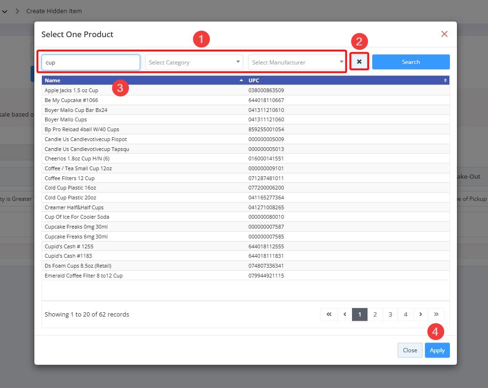Click the Name column header
The height and width of the screenshot is (388, 488).
pos(144,80)
